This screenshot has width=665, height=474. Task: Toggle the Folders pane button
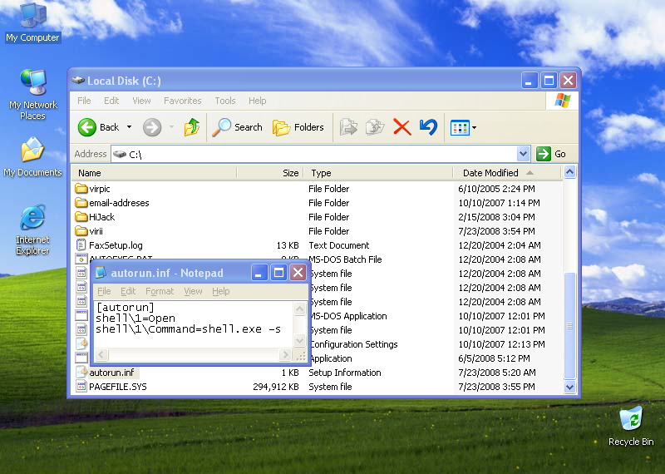[298, 127]
